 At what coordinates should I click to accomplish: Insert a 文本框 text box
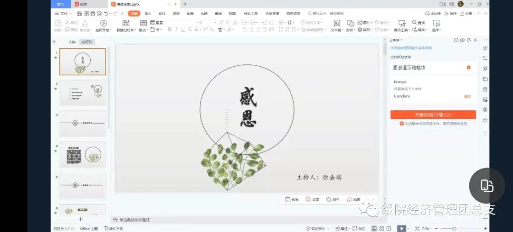click(x=337, y=23)
